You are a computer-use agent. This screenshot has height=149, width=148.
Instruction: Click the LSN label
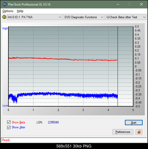[40, 122]
